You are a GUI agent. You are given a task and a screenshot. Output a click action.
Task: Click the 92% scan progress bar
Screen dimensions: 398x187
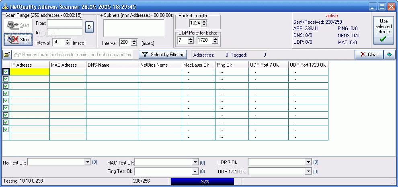tap(202, 181)
